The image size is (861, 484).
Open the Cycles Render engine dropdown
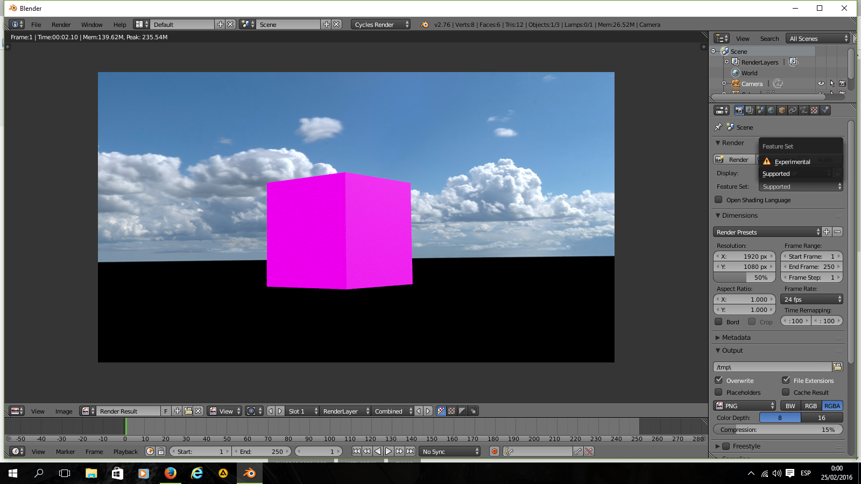click(x=381, y=25)
